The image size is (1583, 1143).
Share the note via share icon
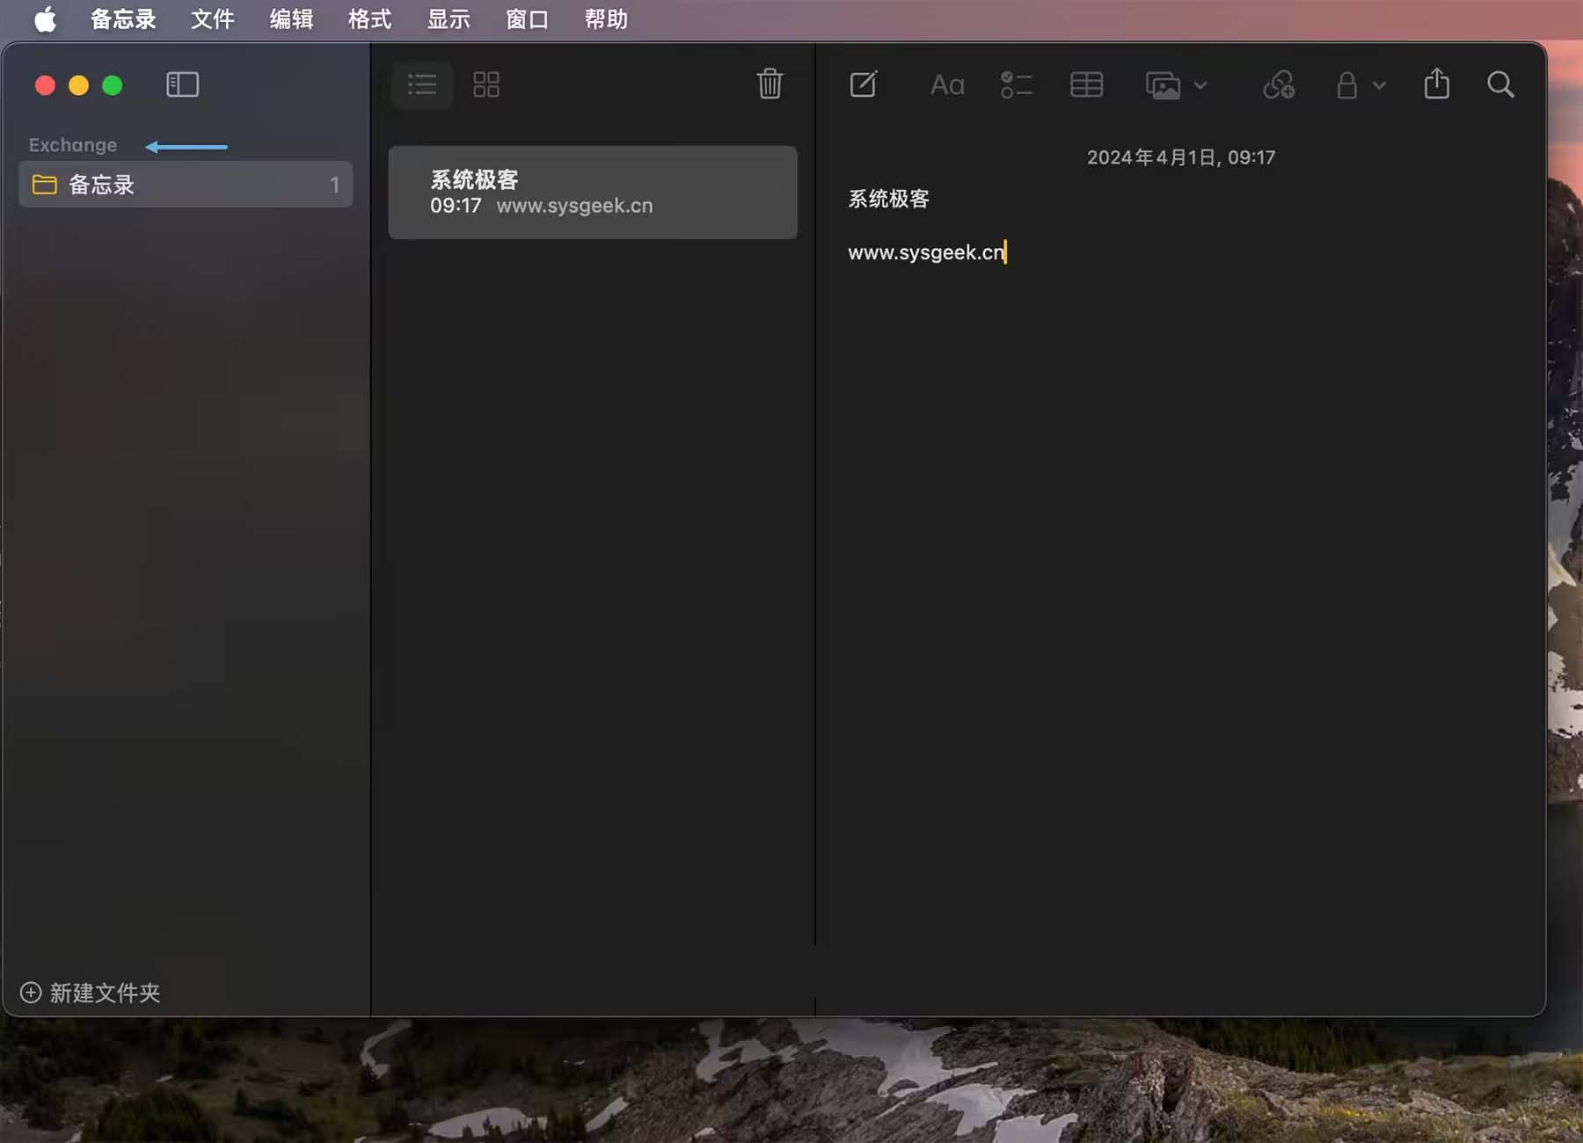(1436, 84)
